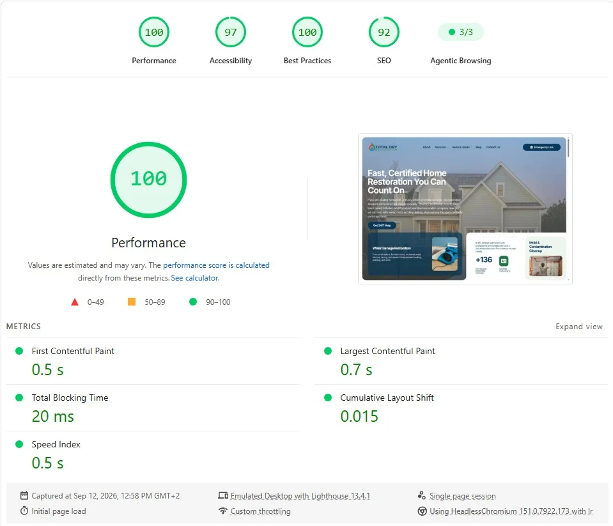Click the icon beside Single page session

pos(422,495)
